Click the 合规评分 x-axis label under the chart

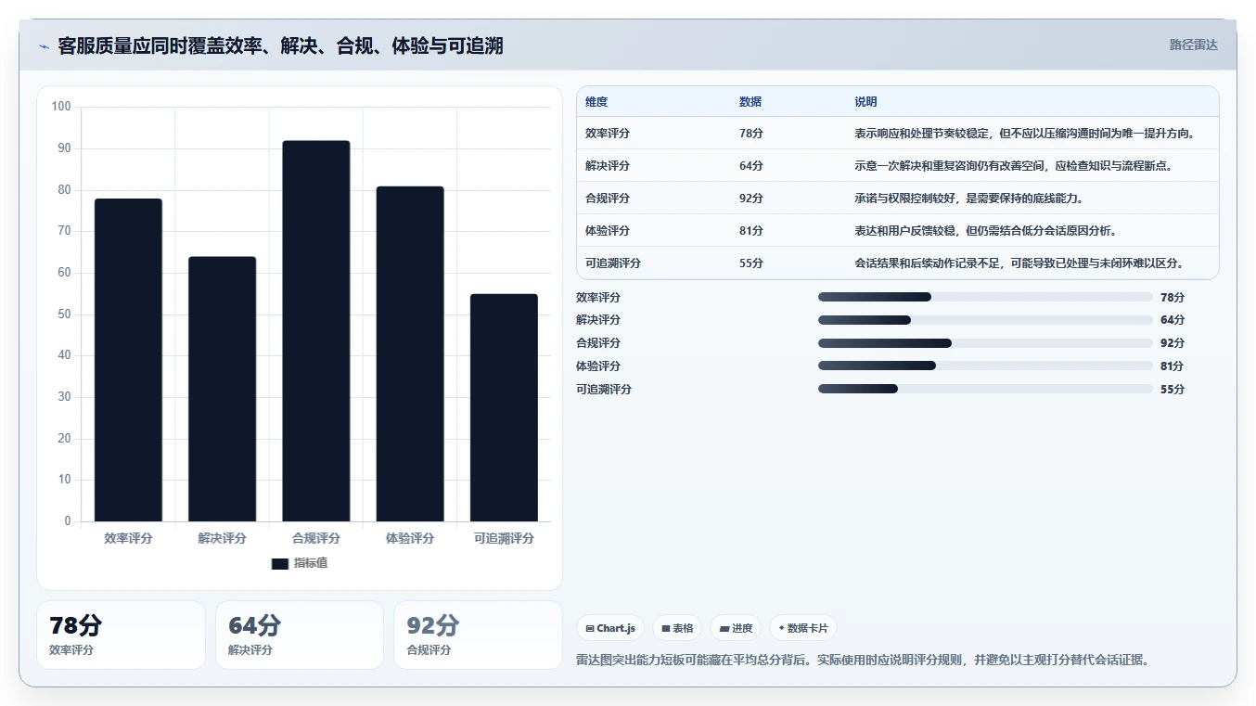click(316, 538)
